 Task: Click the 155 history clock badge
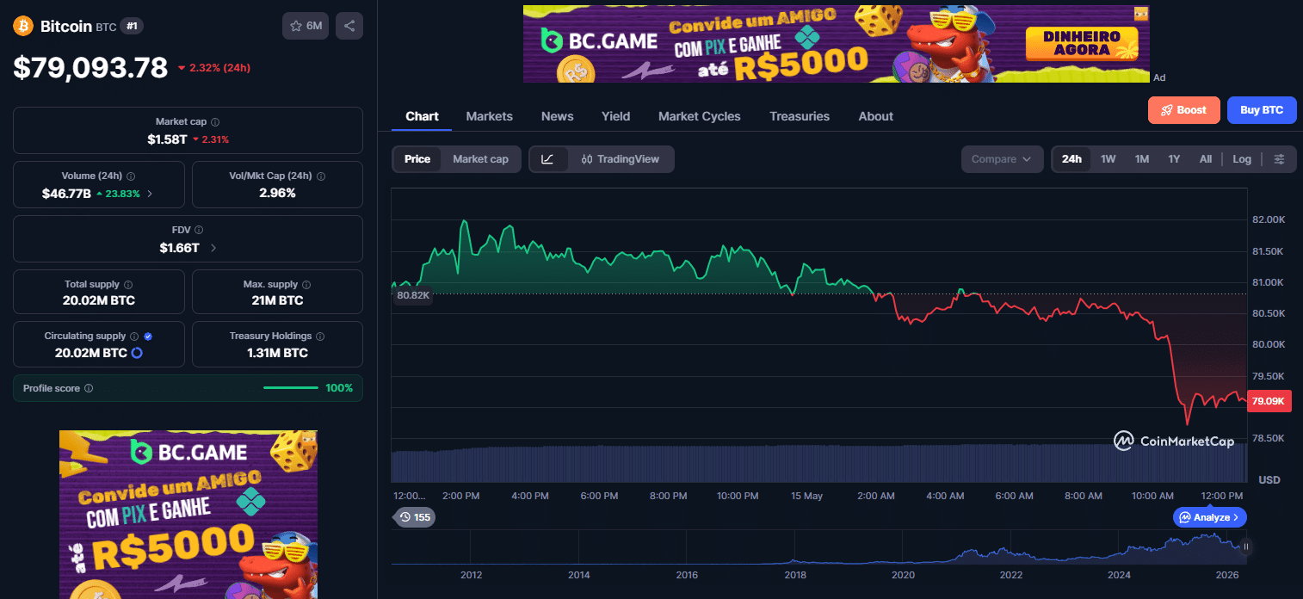pos(414,517)
